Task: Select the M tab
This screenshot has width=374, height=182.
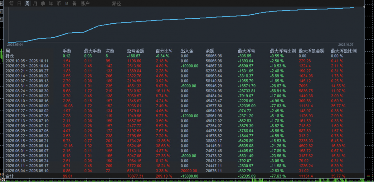Action: coord(67,3)
